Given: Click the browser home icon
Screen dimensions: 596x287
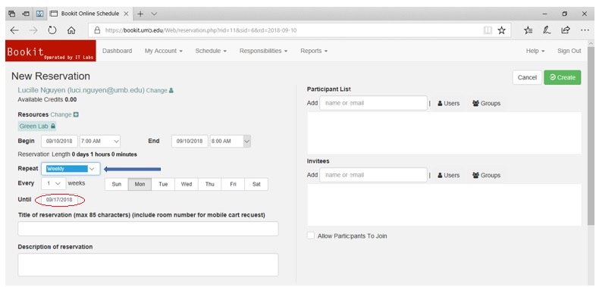Looking at the screenshot, I should [71, 30].
